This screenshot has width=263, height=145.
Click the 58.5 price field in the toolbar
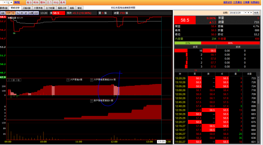click(59, 13)
